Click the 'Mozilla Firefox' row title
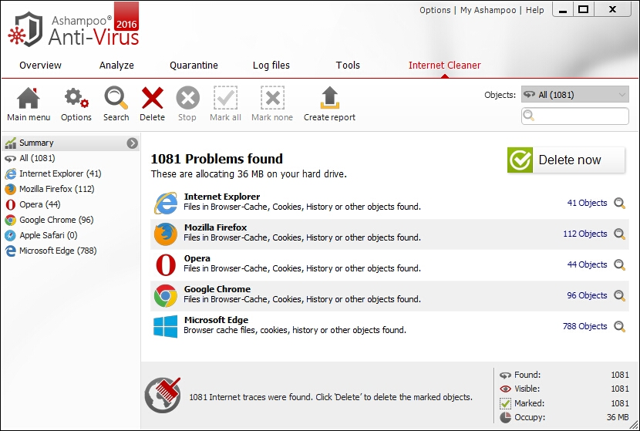 pos(215,227)
